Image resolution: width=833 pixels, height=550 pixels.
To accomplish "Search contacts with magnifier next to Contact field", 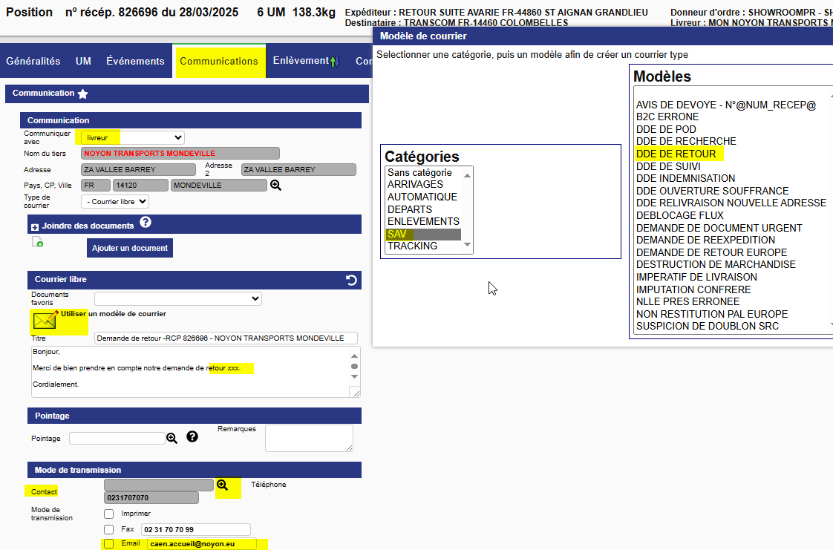I will tap(222, 485).
